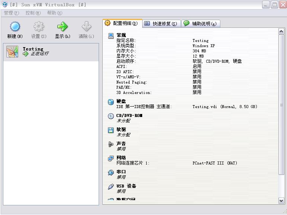Image resolution: width=287 pixels, height=215 pixels.
Task: Click the 3D Acceleration label
Action: pos(134,93)
